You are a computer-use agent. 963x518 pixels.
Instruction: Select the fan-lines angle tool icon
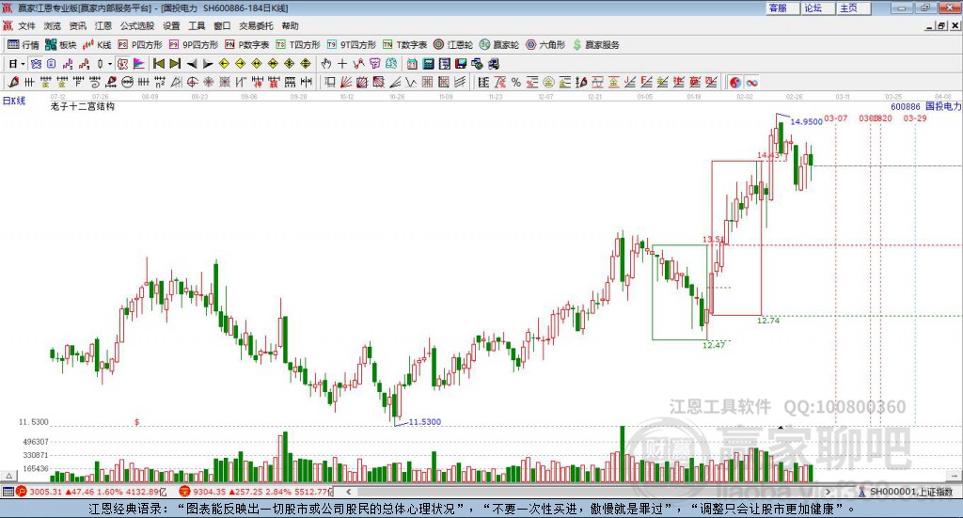346,82
